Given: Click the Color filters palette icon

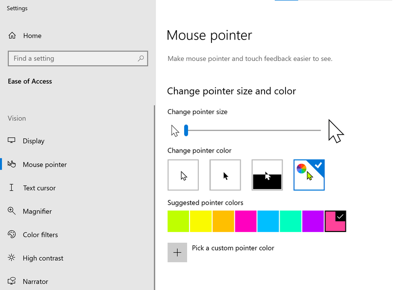Looking at the screenshot, I should coord(12,234).
